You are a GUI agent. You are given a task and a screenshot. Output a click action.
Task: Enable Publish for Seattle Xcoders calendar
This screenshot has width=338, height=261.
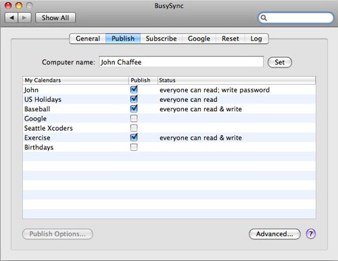pos(134,128)
